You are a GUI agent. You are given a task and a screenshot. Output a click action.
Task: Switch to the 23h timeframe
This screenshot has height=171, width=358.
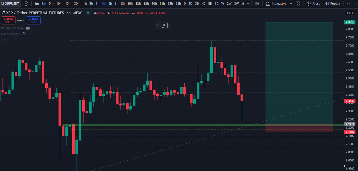tap(178, 4)
